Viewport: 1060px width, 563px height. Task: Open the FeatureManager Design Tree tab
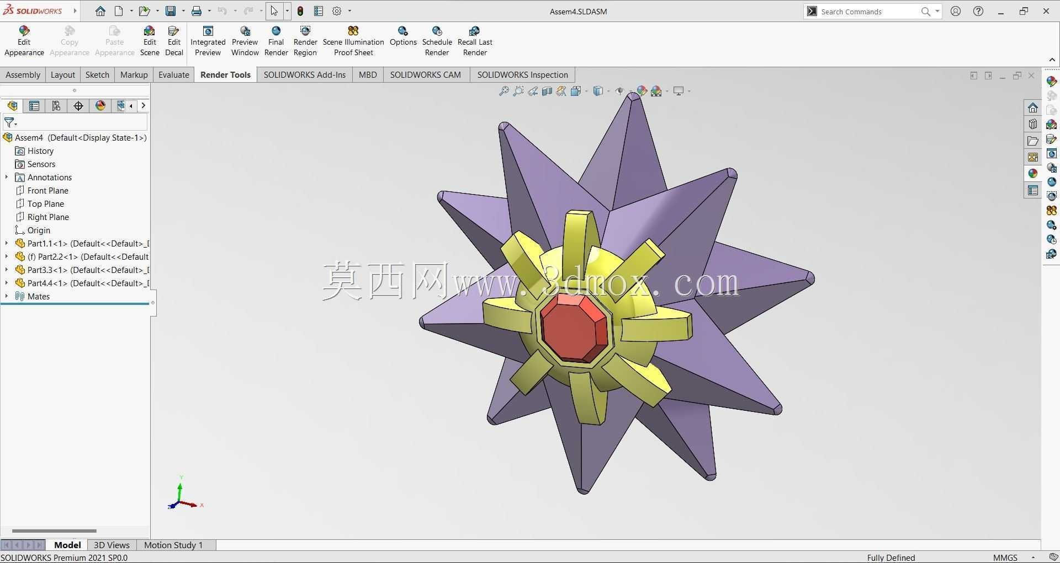click(12, 106)
